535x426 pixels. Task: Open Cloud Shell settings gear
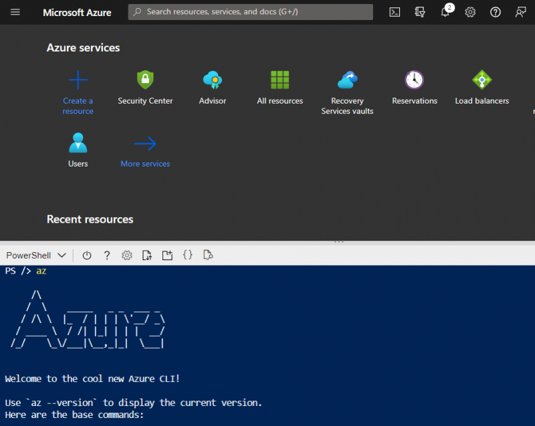(x=127, y=255)
